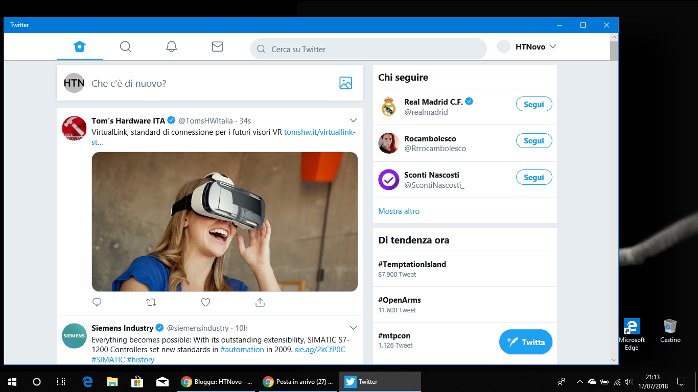Viewport: 698px width, 392px height.
Task: Open Microsoft Edge desktop shortcut
Action: click(632, 335)
